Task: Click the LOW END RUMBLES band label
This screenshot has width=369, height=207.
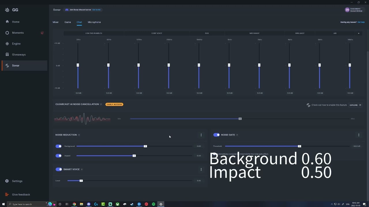Action: [94, 33]
